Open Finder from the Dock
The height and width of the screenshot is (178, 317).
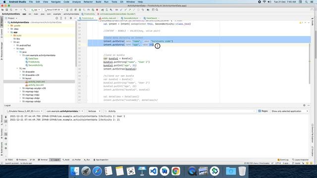(x=75, y=171)
